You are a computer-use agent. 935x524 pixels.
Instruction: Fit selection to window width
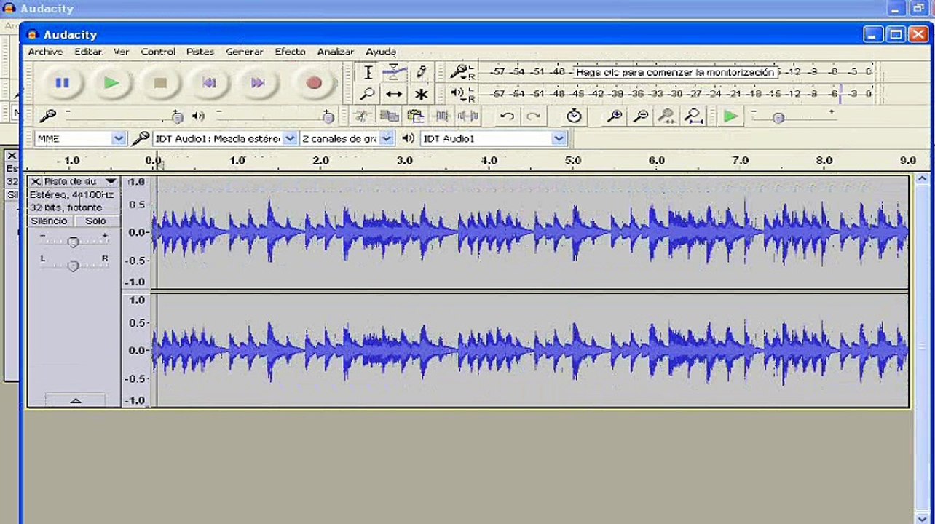click(667, 116)
